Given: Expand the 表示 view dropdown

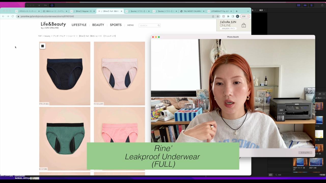Looking at the screenshot, I should (x=262, y=10).
